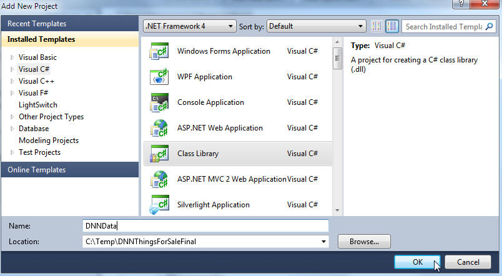Expand the Visual Basic node

coord(12,57)
